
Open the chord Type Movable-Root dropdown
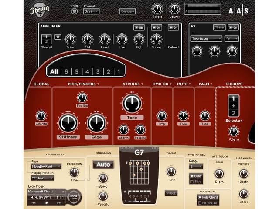pos(46,166)
